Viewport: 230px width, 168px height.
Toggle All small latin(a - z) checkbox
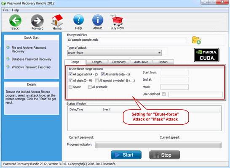point(103,74)
